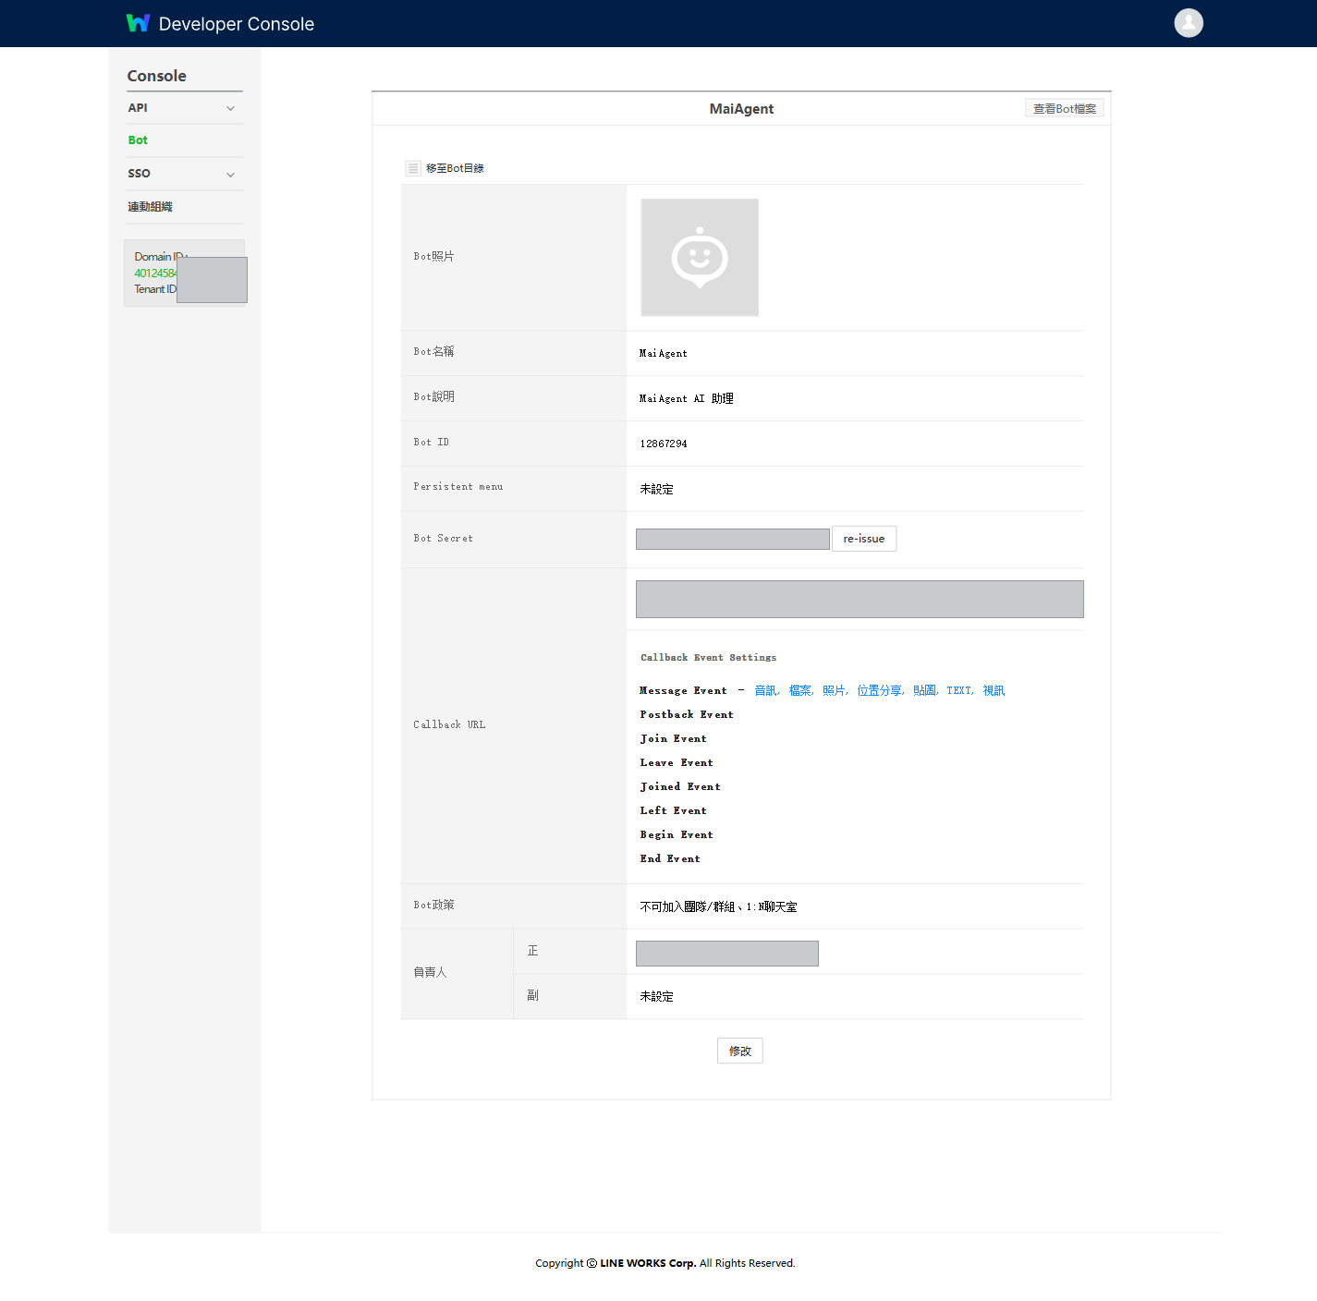Image resolution: width=1317 pixels, height=1301 pixels.
Task: Click the 照片 message event link
Action: pyautogui.click(x=834, y=690)
